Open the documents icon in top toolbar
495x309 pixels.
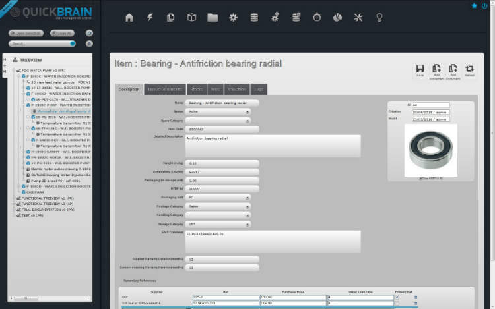tap(170, 17)
